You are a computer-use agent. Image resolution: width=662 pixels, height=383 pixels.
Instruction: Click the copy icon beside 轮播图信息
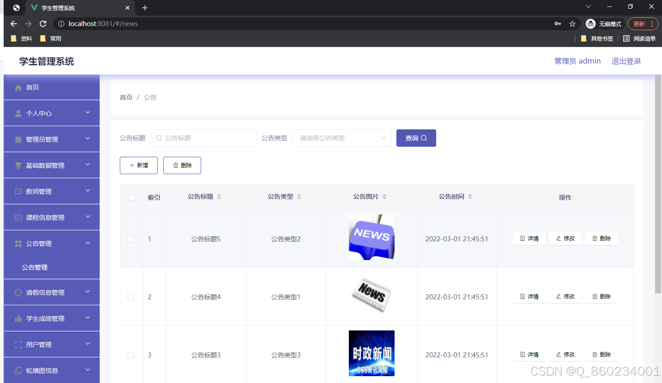tap(18, 371)
